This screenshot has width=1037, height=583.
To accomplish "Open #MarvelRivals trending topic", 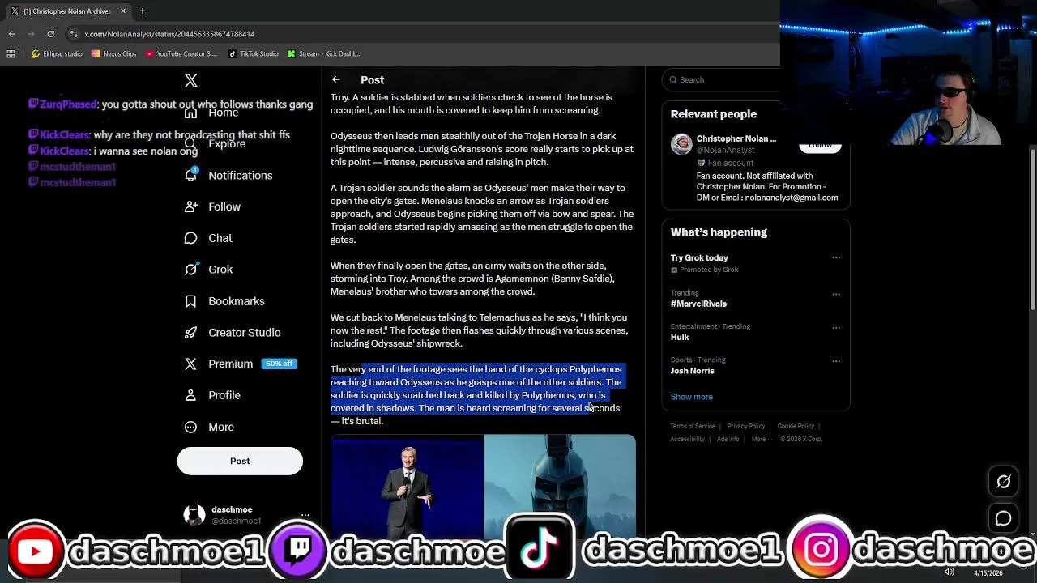I will [698, 304].
